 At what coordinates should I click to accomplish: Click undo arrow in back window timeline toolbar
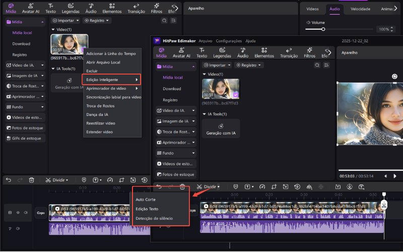9,180
